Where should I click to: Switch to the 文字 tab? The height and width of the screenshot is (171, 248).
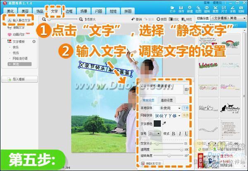point(55,11)
